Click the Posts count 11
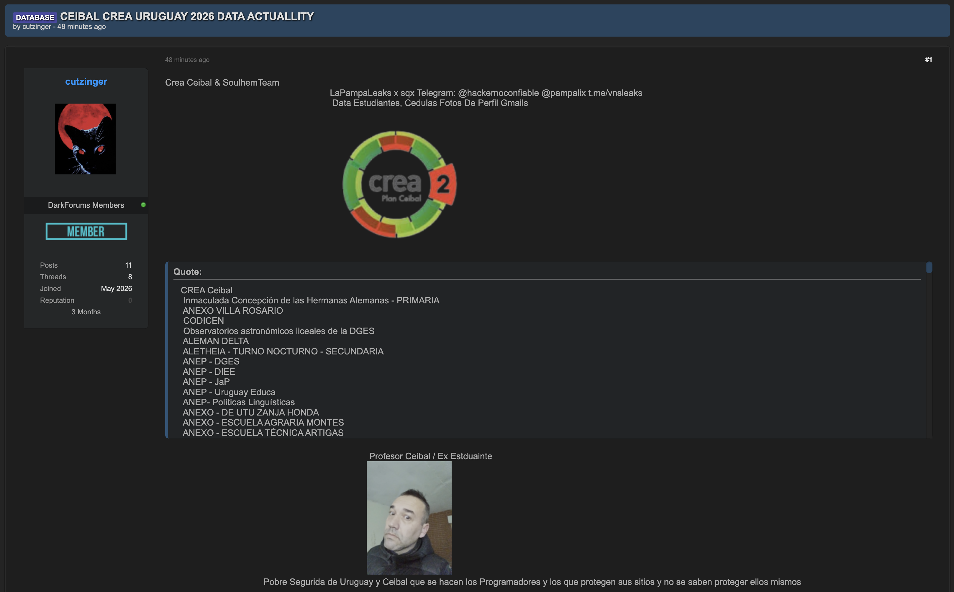Viewport: 954px width, 592px height. pos(128,266)
